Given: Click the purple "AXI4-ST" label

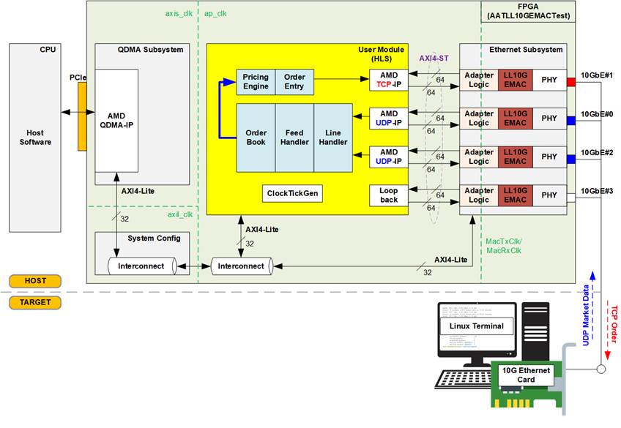Looking at the screenshot, I should [x=434, y=59].
